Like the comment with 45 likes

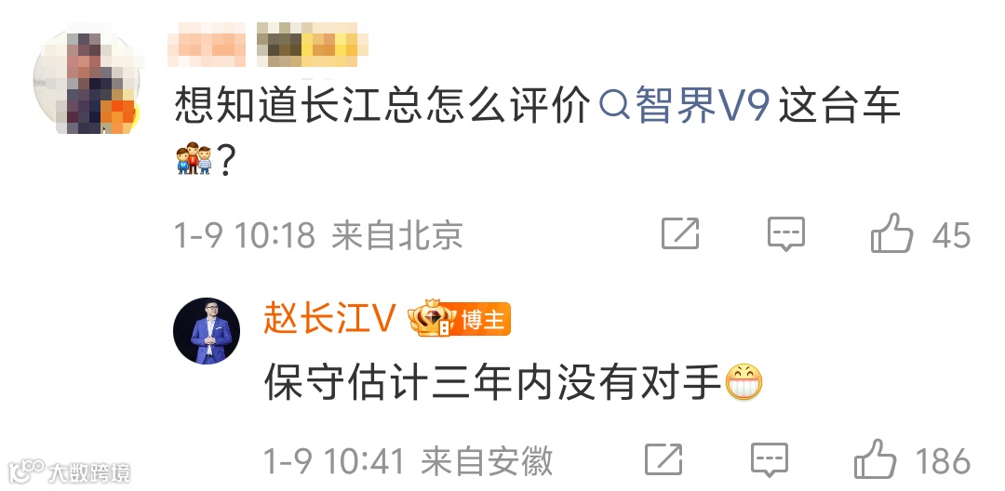coord(891,233)
